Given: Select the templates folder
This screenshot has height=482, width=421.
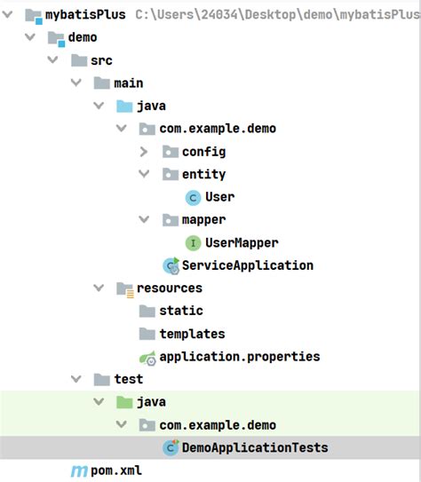Looking at the screenshot, I should coord(182,334).
